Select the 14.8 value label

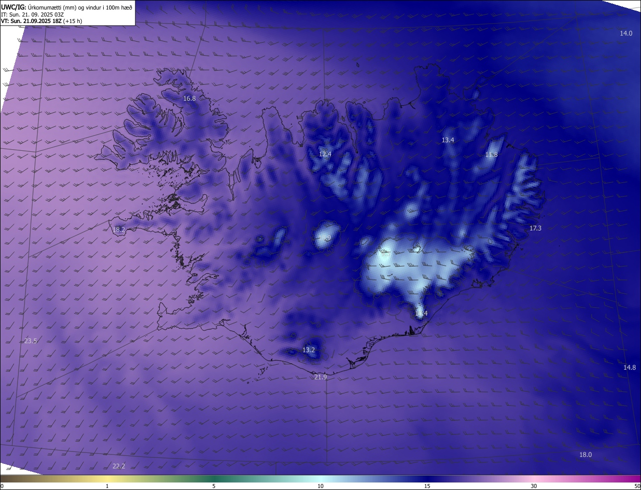click(x=629, y=367)
